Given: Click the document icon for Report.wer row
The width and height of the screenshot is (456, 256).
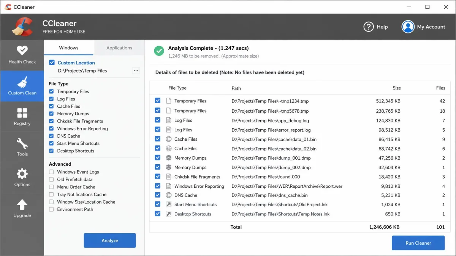Looking at the screenshot, I should click(x=169, y=186).
